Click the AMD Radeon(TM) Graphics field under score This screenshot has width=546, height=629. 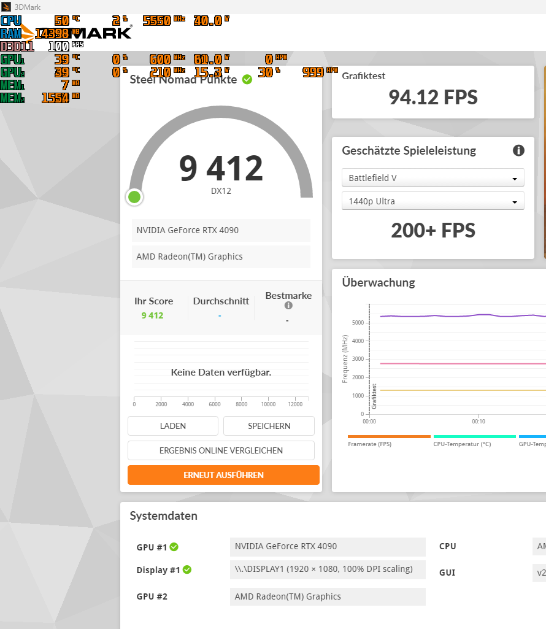pyautogui.click(x=221, y=257)
